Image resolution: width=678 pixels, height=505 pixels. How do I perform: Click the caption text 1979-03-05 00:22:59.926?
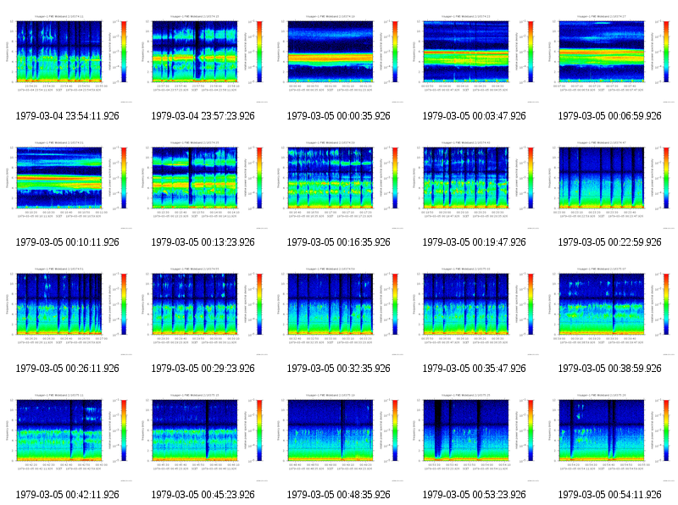(609, 242)
